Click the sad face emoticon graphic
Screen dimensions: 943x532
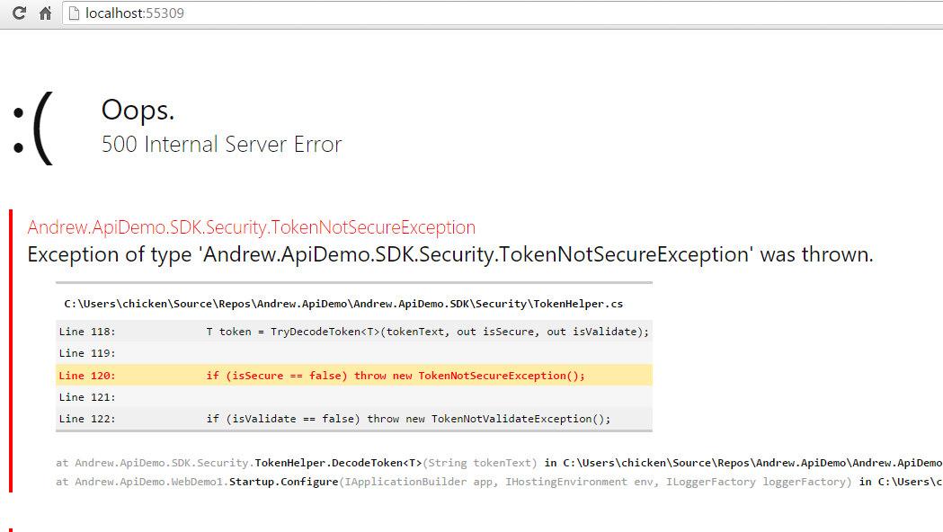coord(32,130)
